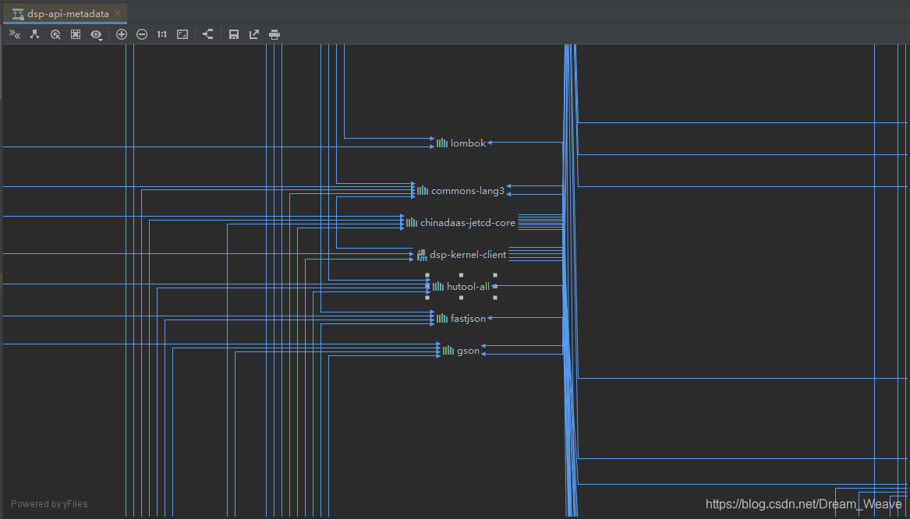The width and height of the screenshot is (910, 519).
Task: Select the hutool-all node label
Action: point(469,287)
